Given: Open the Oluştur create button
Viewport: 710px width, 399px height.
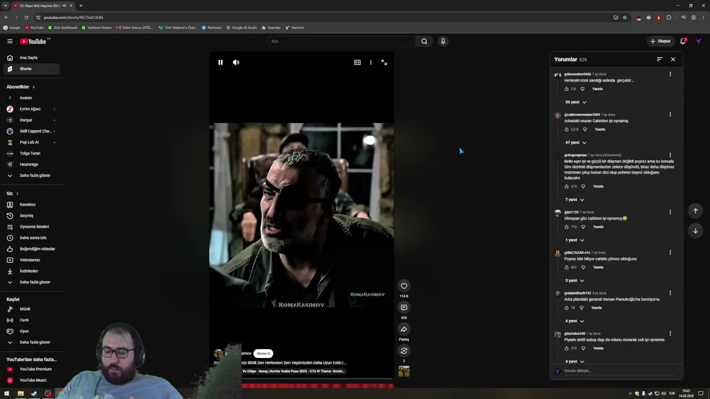Looking at the screenshot, I should 661,41.
